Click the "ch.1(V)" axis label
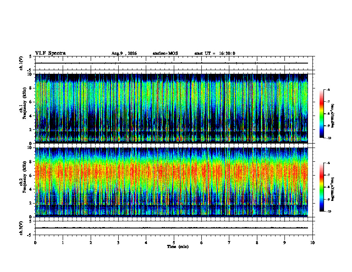Viewport: 352px width, 272px height. pos(21,63)
